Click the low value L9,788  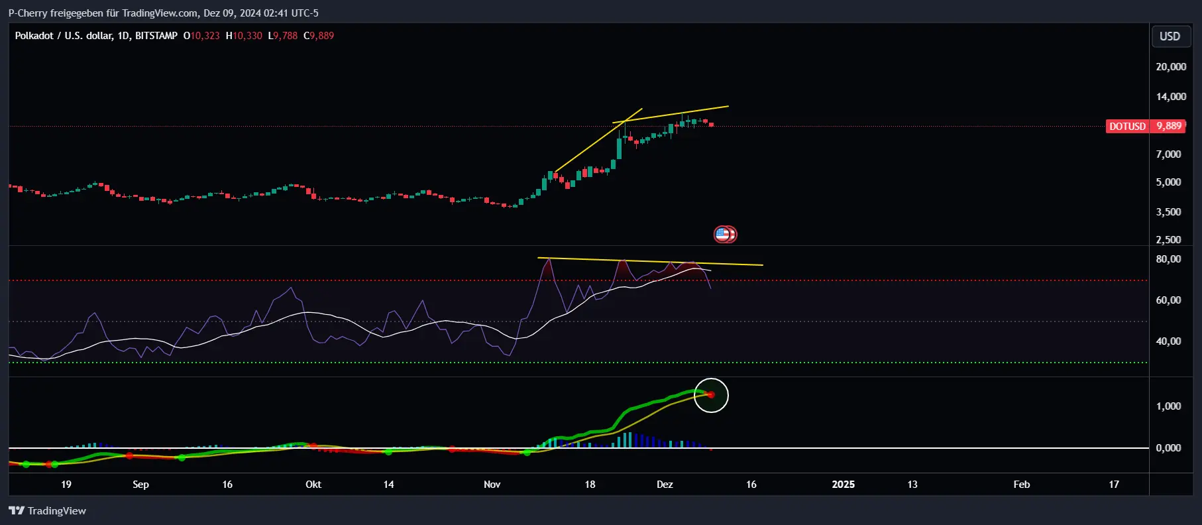[283, 36]
